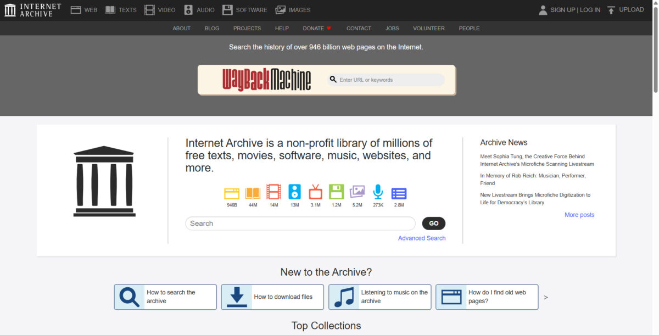This screenshot has height=335, width=659.
Task: Open the red film video icon labeled 14M
Action: coord(273,192)
